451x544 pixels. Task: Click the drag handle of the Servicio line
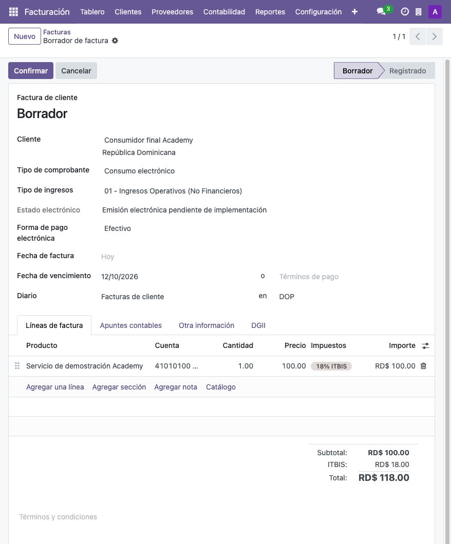17,366
